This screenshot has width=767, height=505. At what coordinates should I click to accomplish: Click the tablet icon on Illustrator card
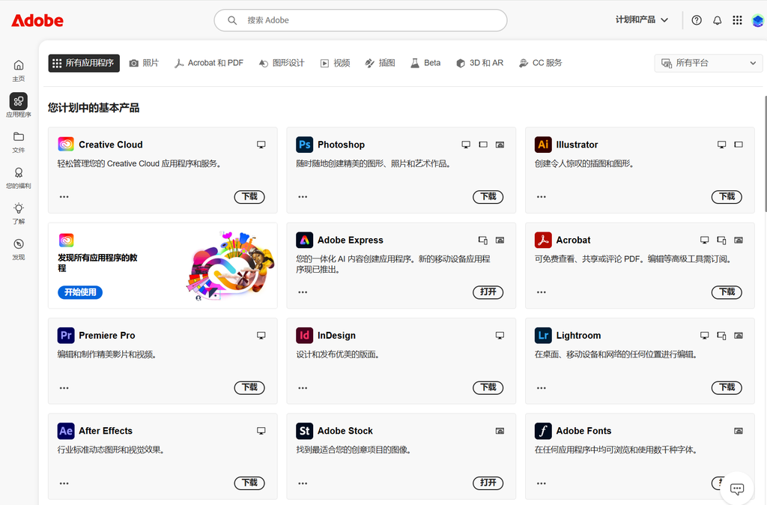point(739,145)
